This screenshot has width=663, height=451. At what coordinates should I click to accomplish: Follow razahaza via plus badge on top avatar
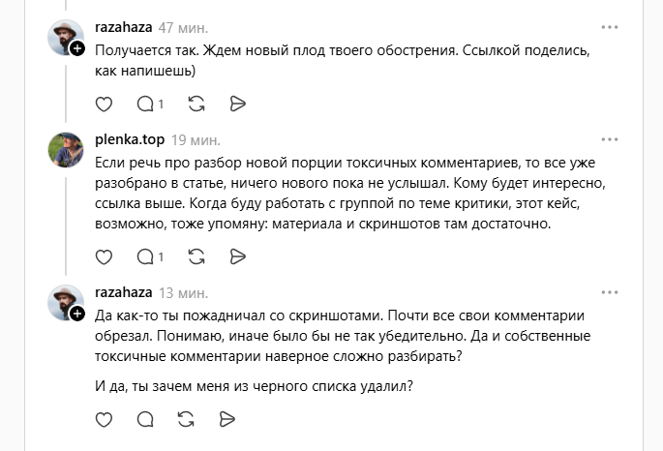pos(76,48)
